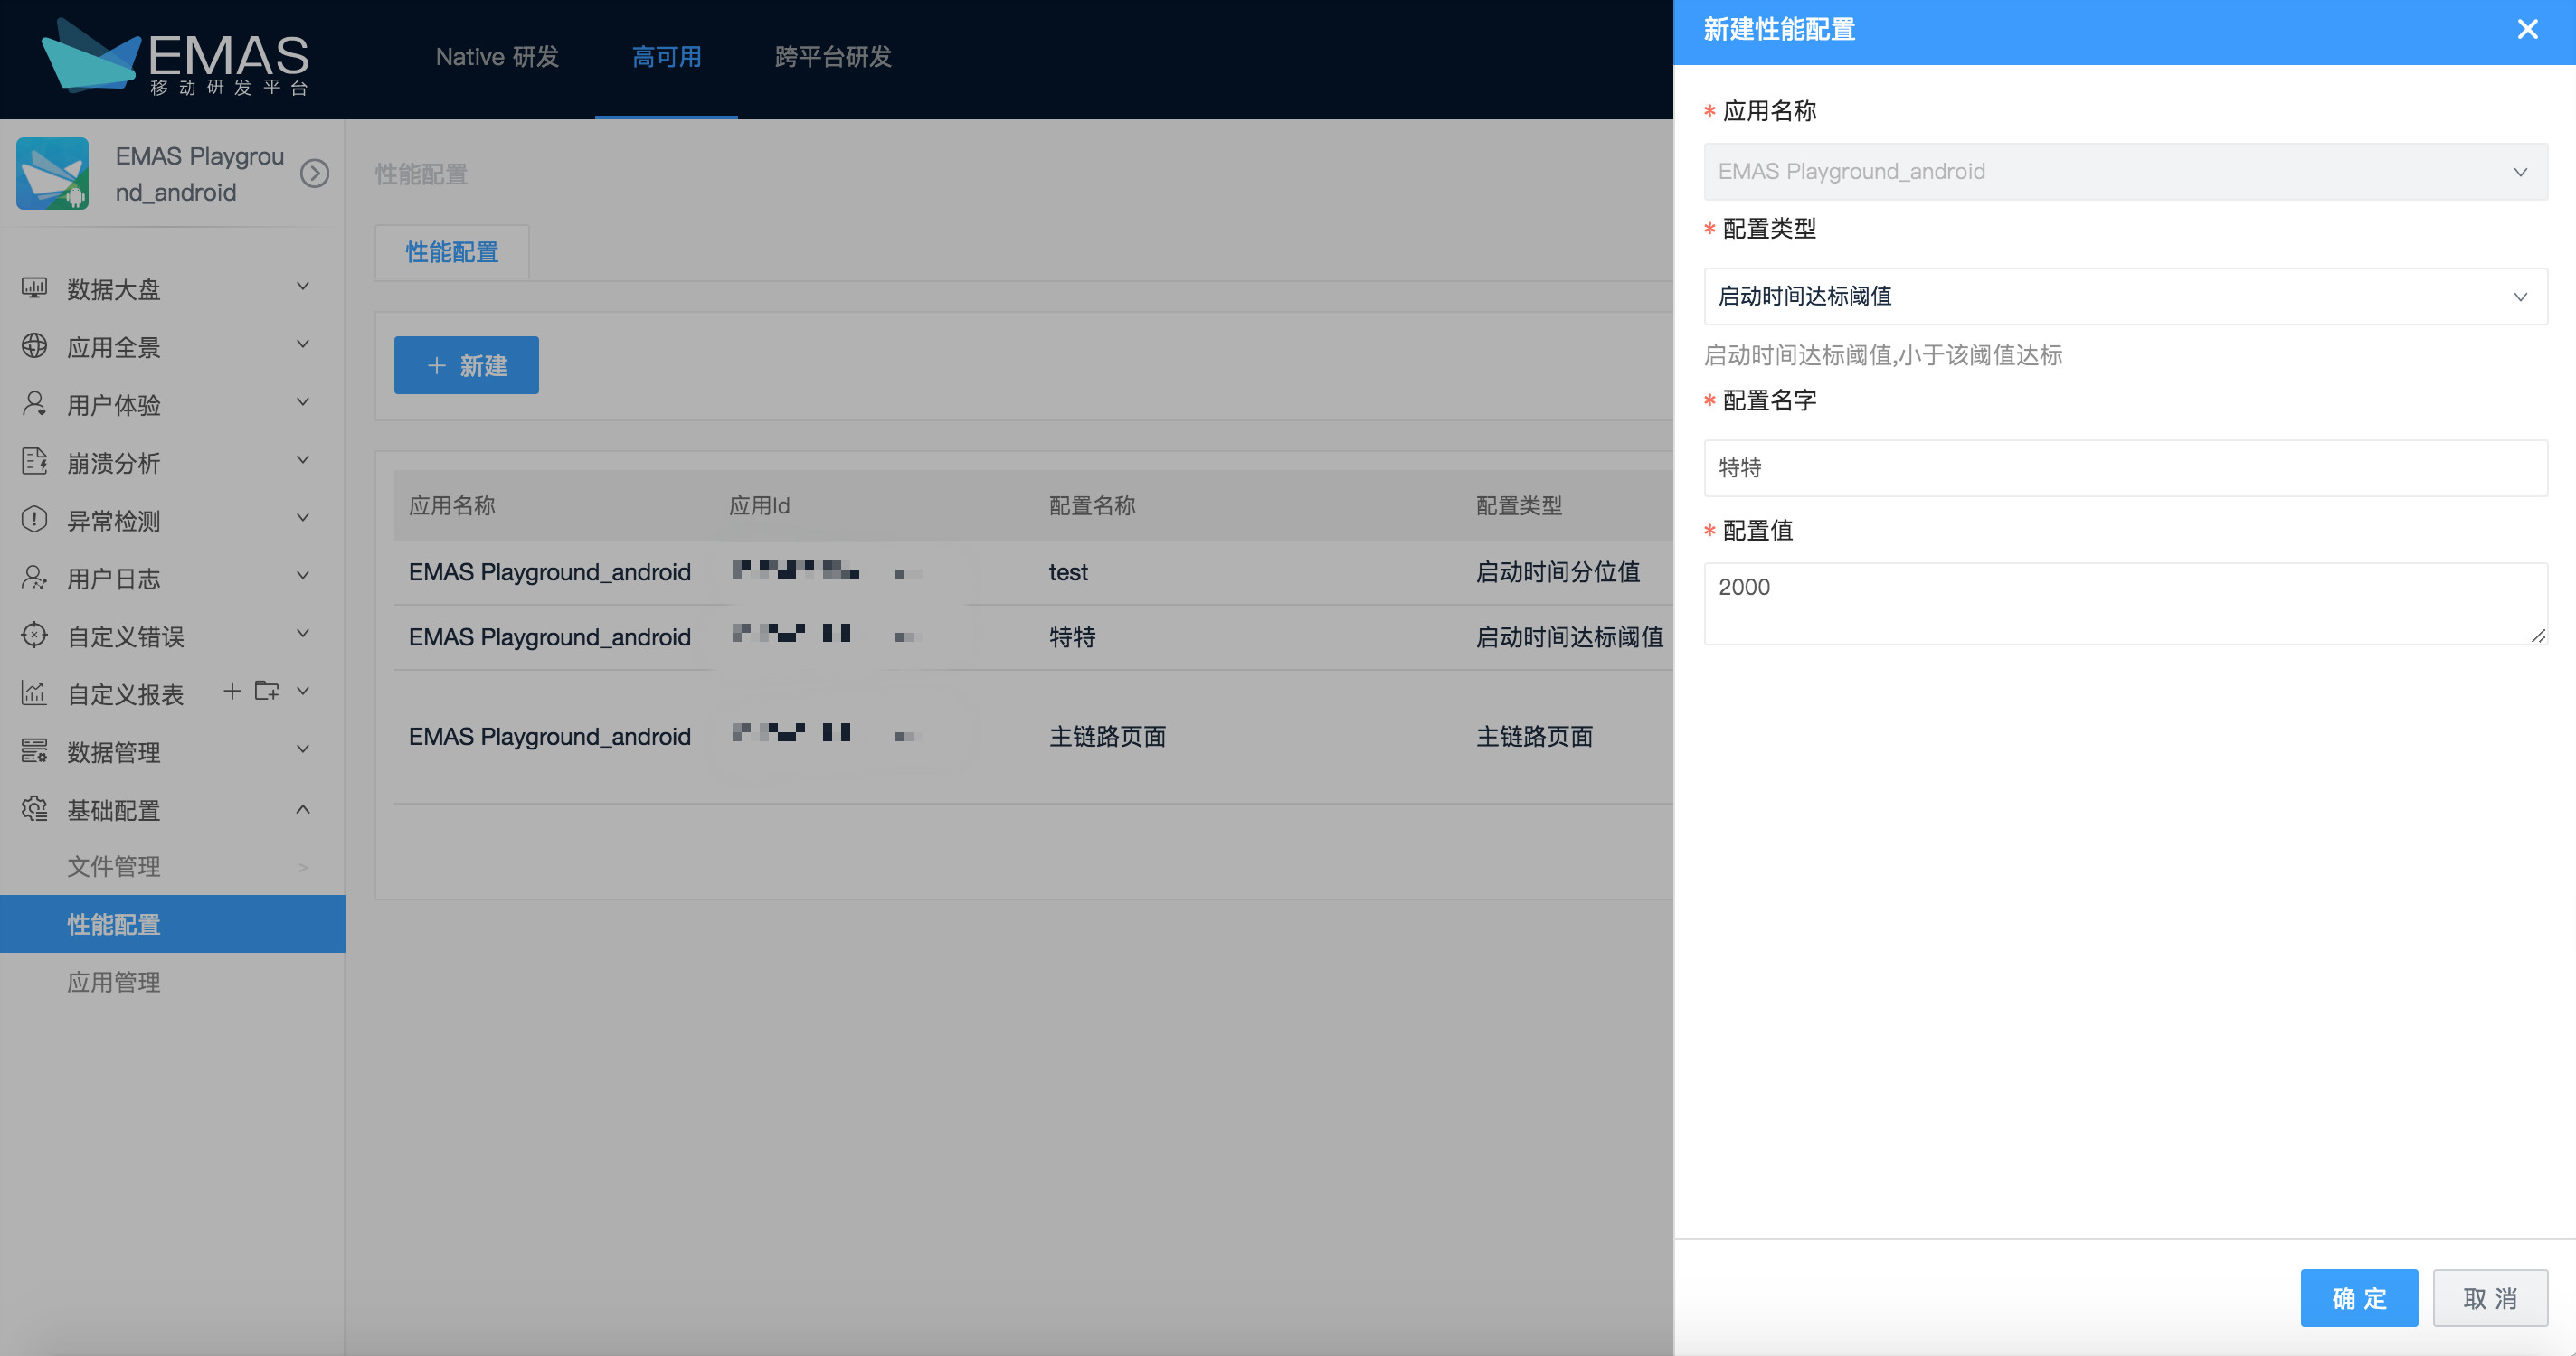
Task: Click the EMAS logo in the header
Action: pyautogui.click(x=175, y=57)
